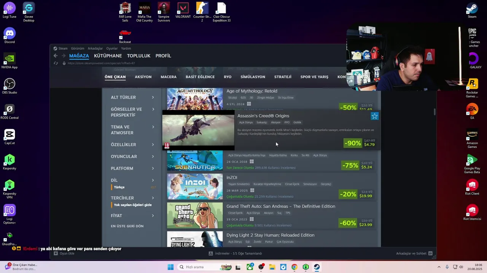This screenshot has height=273, width=487.
Task: Open the Logi Tune desktop shortcut
Action: (x=10, y=11)
